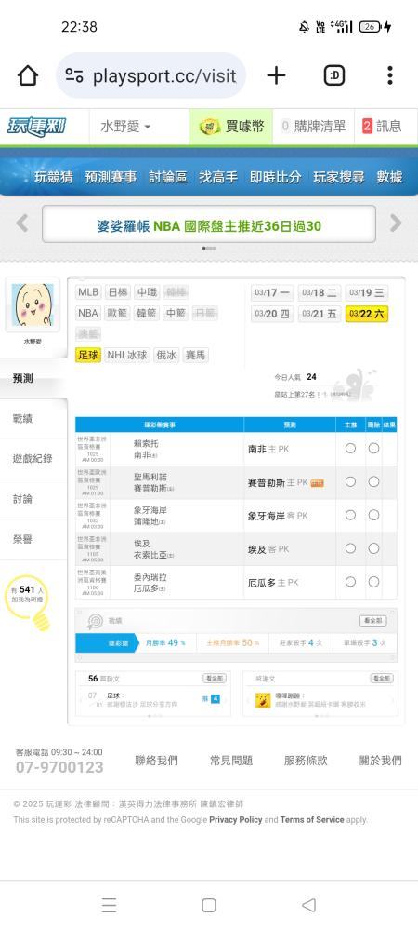
Task: Expand 看全部 in the 戰績 section
Action: pyautogui.click(x=373, y=620)
